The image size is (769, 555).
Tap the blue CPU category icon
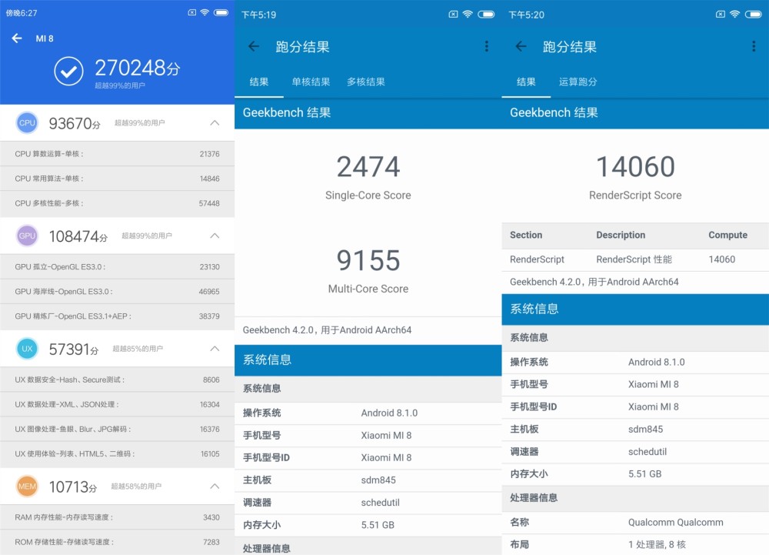(27, 122)
